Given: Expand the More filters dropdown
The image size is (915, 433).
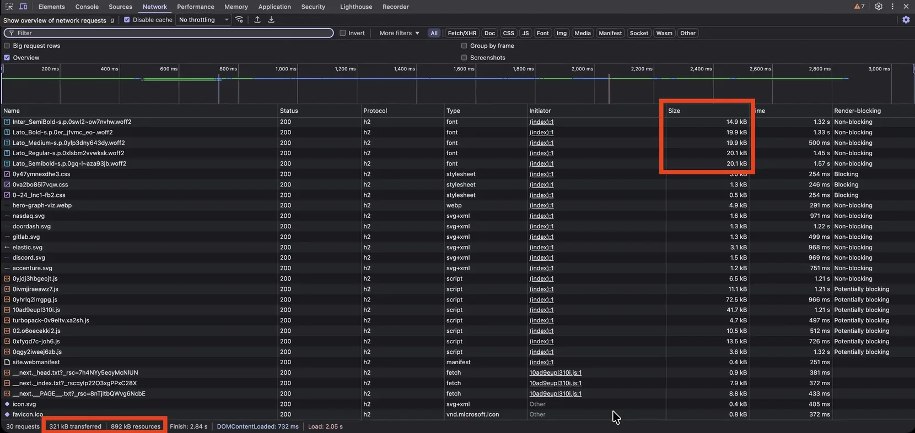Looking at the screenshot, I should [x=399, y=33].
